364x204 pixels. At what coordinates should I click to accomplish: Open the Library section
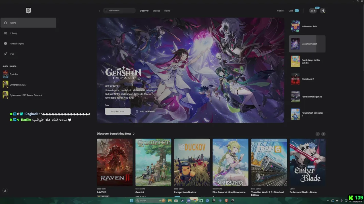click(x=28, y=33)
